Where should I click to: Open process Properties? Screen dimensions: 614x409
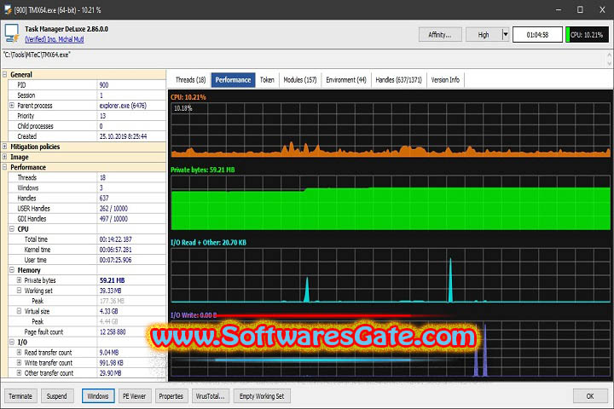(171, 396)
